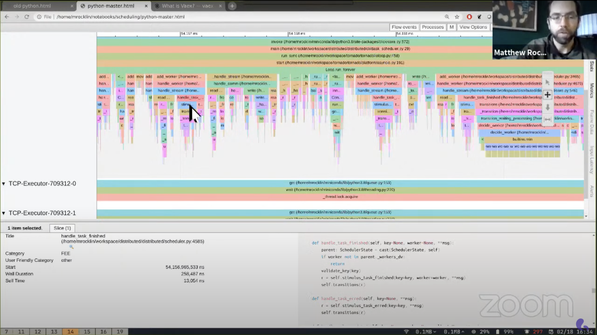
Task: Open the Metrics side panel tab
Action: 592,90
